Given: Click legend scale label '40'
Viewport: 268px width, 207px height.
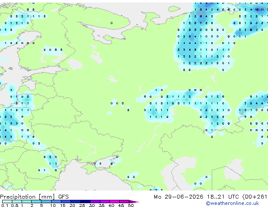Looking at the screenshot, I should point(111,205).
